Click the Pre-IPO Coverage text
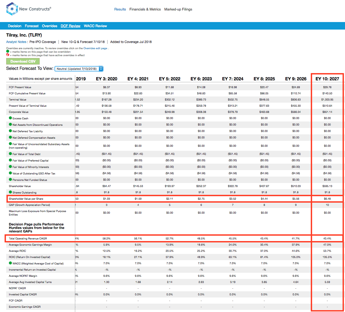This screenshot has width=345, height=312. (43, 42)
